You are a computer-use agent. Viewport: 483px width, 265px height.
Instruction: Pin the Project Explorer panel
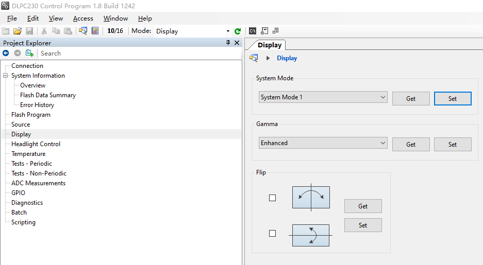[x=228, y=43]
